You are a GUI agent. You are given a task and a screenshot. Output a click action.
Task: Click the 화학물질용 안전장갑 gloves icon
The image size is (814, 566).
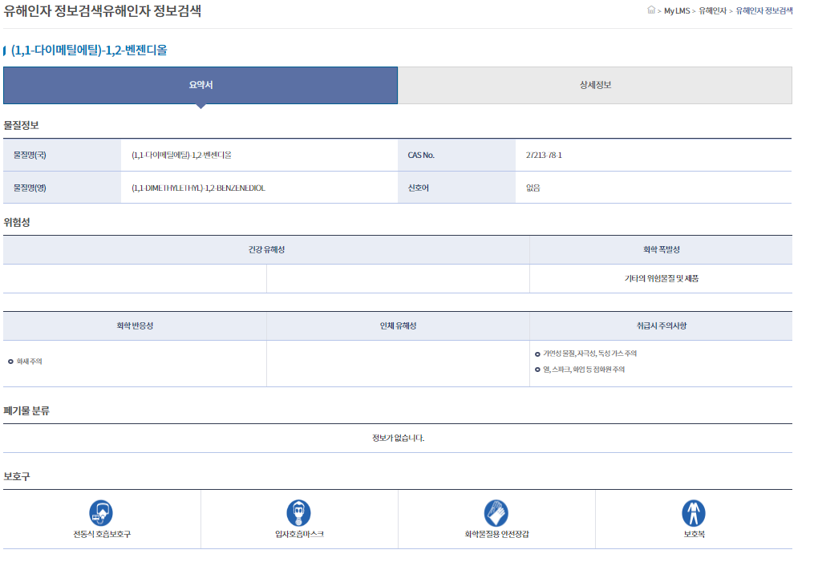coord(496,512)
